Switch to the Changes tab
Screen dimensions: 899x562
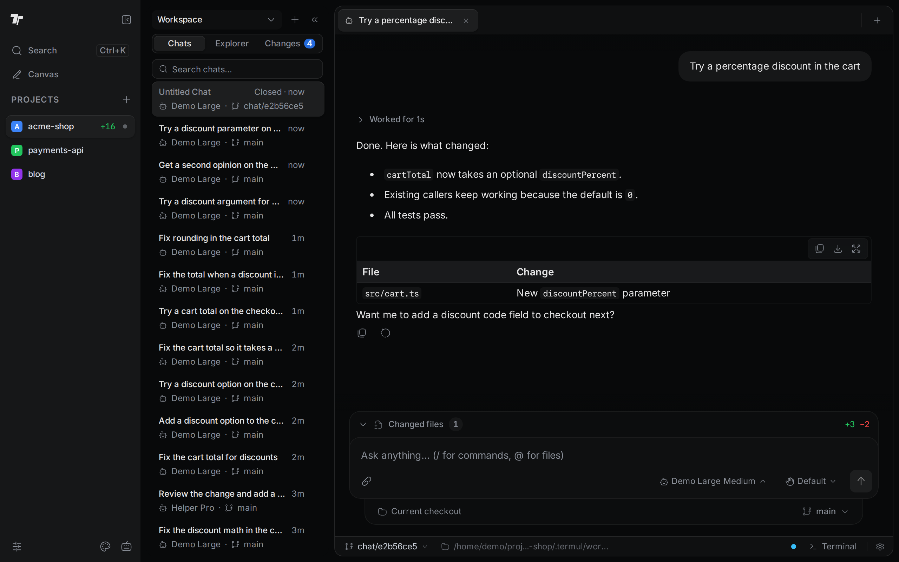[x=290, y=44]
